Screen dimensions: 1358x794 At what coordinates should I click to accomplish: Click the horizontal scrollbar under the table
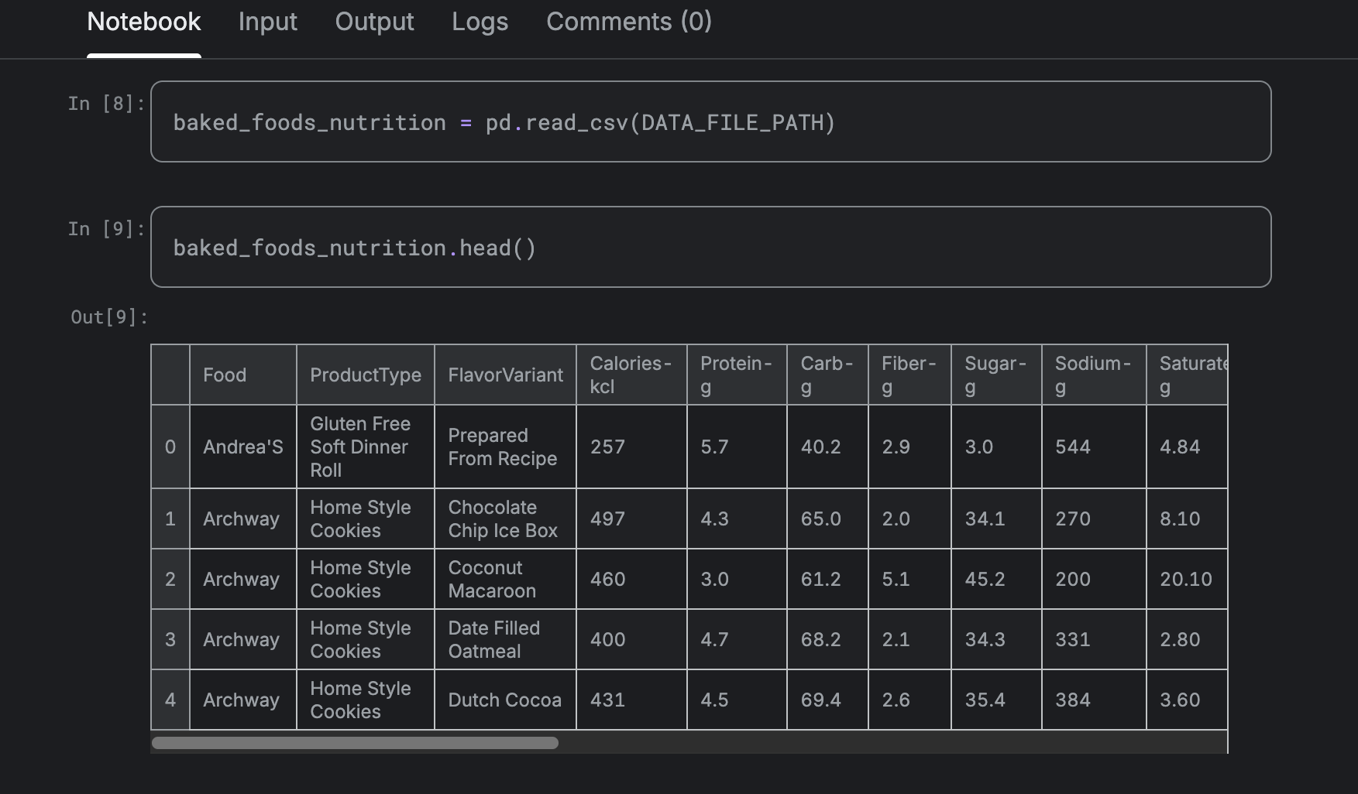coord(355,743)
